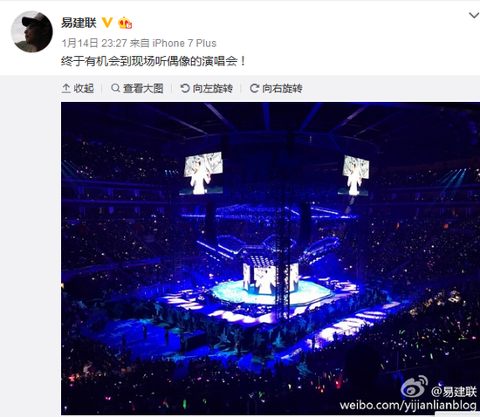This screenshot has width=480, height=417.
Task: Rotate the image with 向左旋转
Action: 207,88
